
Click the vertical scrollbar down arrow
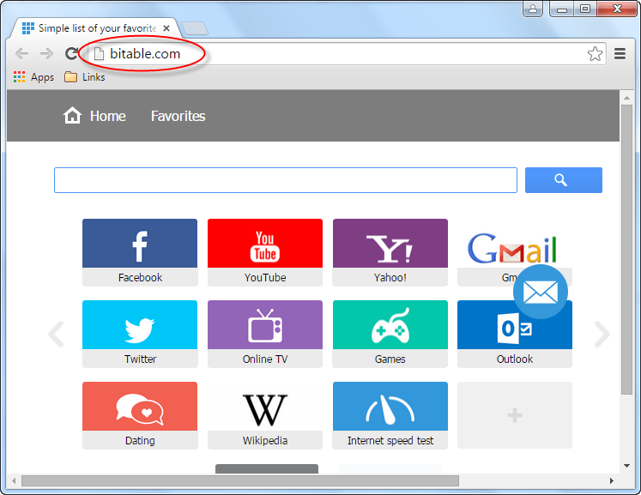pos(626,465)
